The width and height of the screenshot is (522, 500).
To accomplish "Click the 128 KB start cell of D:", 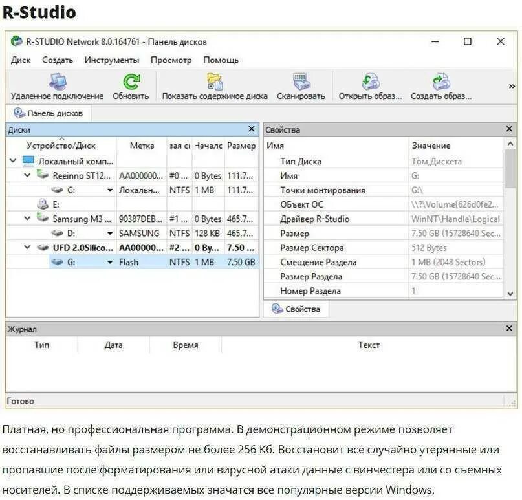I will tap(208, 234).
